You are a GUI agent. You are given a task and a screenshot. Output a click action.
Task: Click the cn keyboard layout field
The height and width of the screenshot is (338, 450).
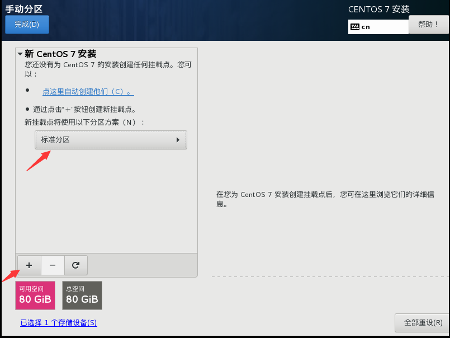tap(378, 27)
